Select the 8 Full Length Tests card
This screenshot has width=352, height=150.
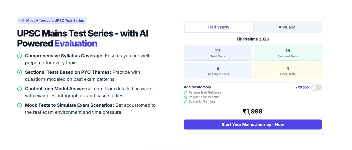click(x=218, y=70)
